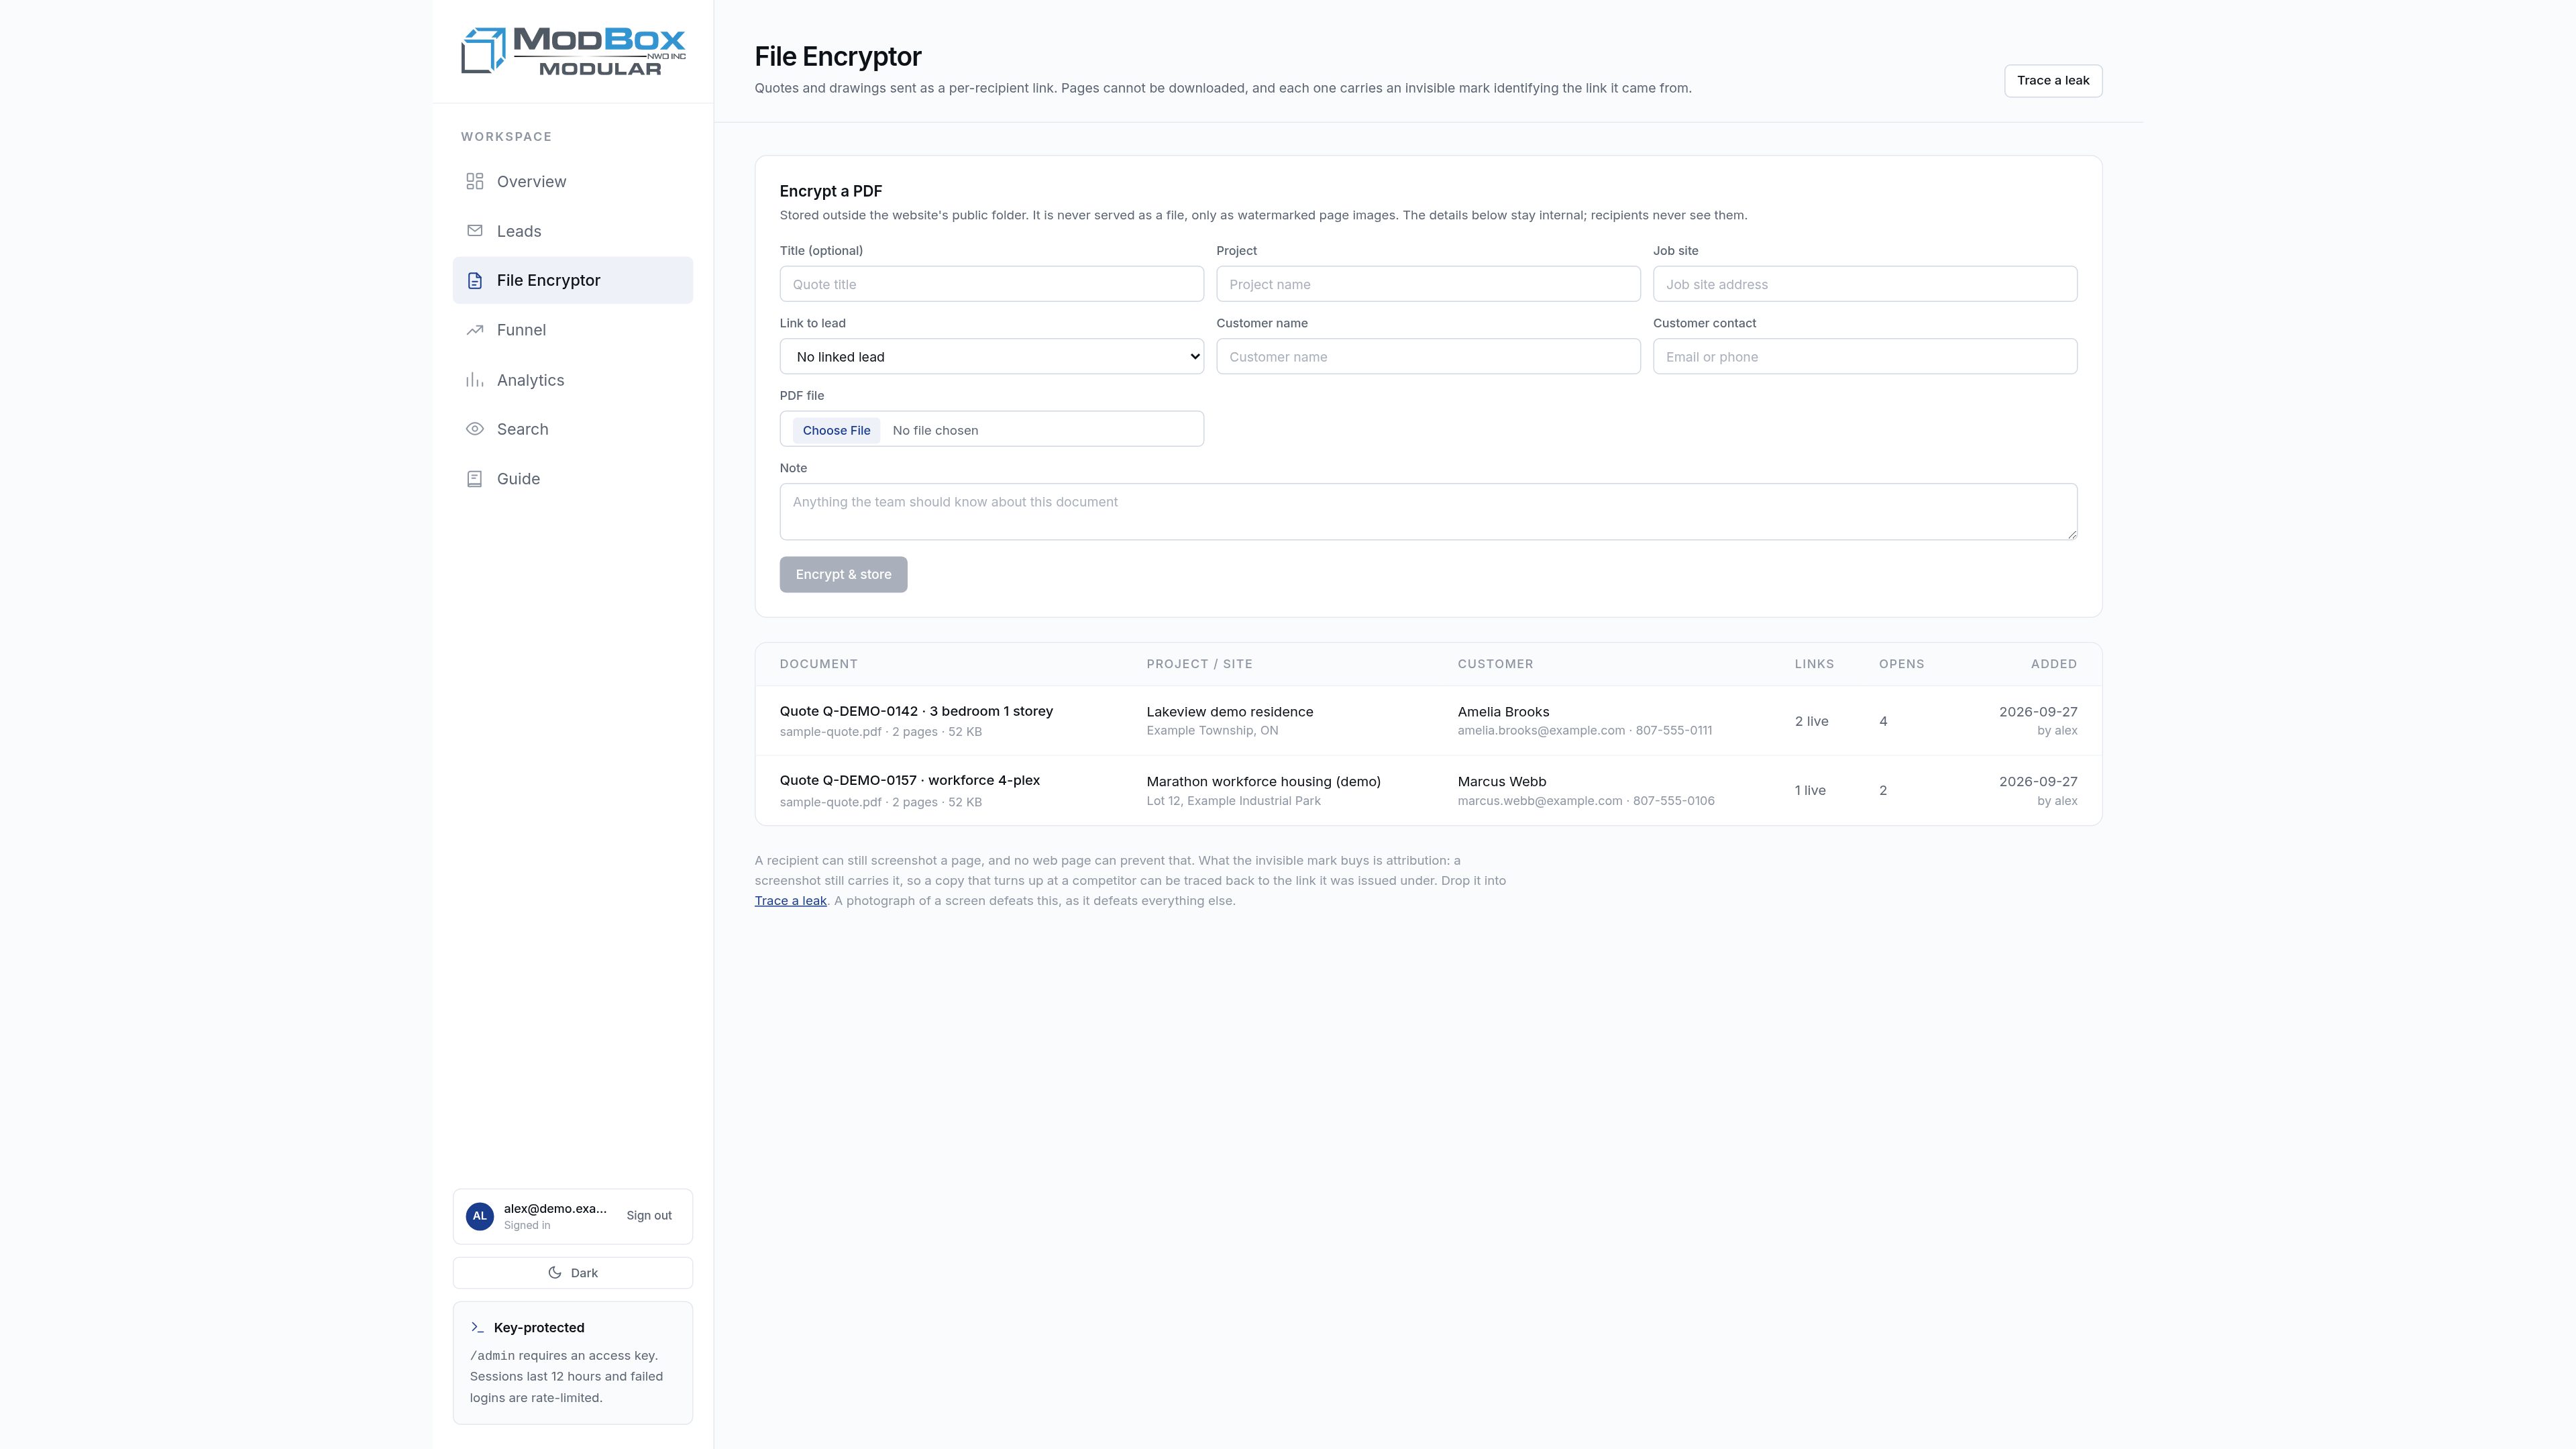Click the Leads envelope icon

475,231
